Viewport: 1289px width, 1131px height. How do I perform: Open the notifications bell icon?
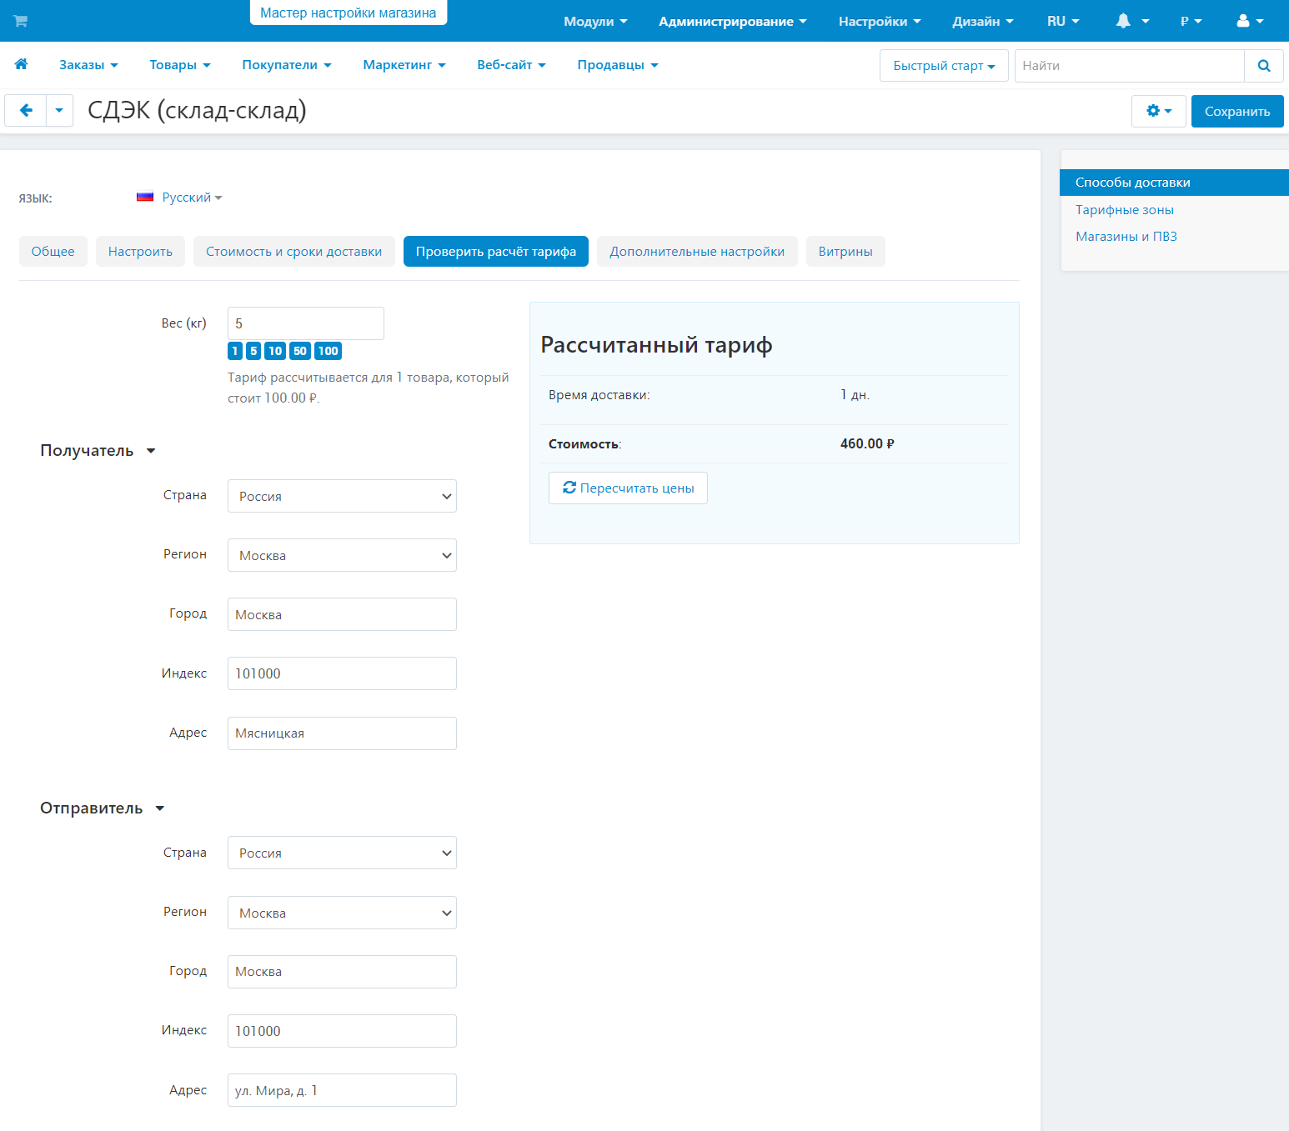1124,21
